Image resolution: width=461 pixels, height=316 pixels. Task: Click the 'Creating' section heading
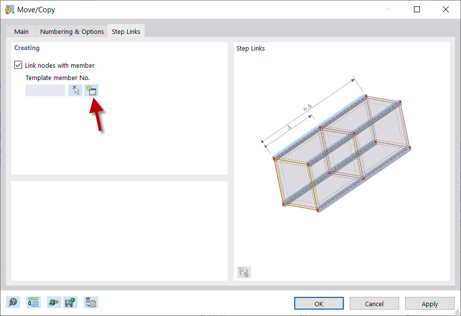pos(27,48)
